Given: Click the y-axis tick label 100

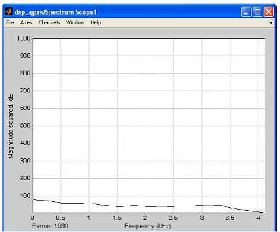Looking at the screenshot, I should click(x=25, y=196).
